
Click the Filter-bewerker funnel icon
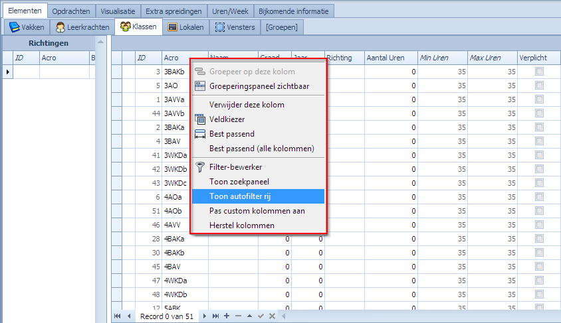pos(200,167)
